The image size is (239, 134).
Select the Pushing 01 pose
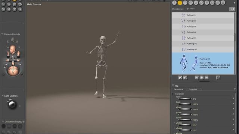pyautogui.click(x=203, y=44)
